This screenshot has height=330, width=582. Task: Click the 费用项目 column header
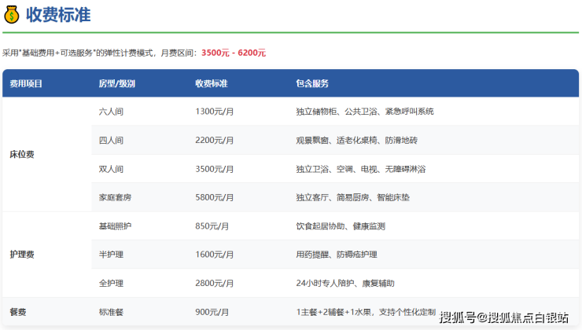26,83
